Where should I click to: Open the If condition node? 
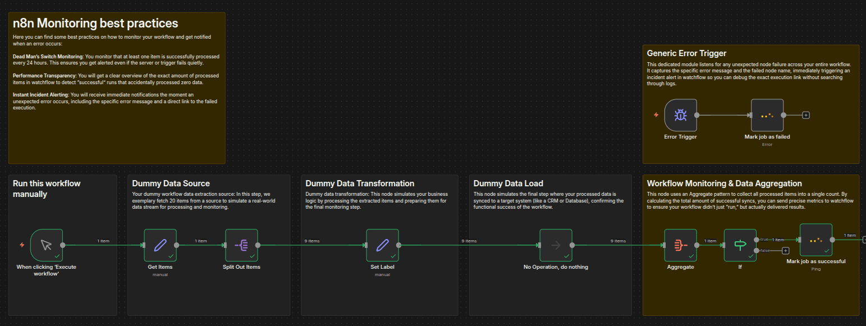[x=740, y=245]
